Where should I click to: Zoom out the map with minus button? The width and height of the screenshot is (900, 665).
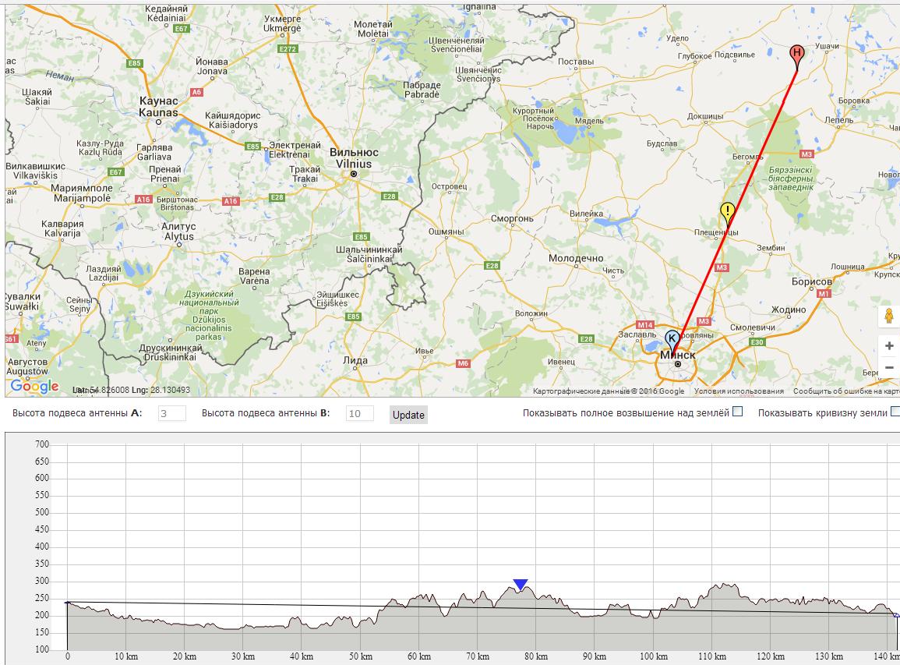coord(889,368)
